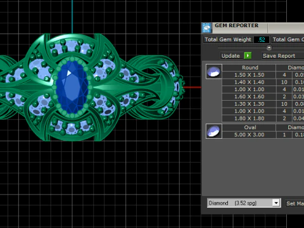The height and width of the screenshot is (228, 304).
Task: Click the Update button
Action: [x=231, y=56]
